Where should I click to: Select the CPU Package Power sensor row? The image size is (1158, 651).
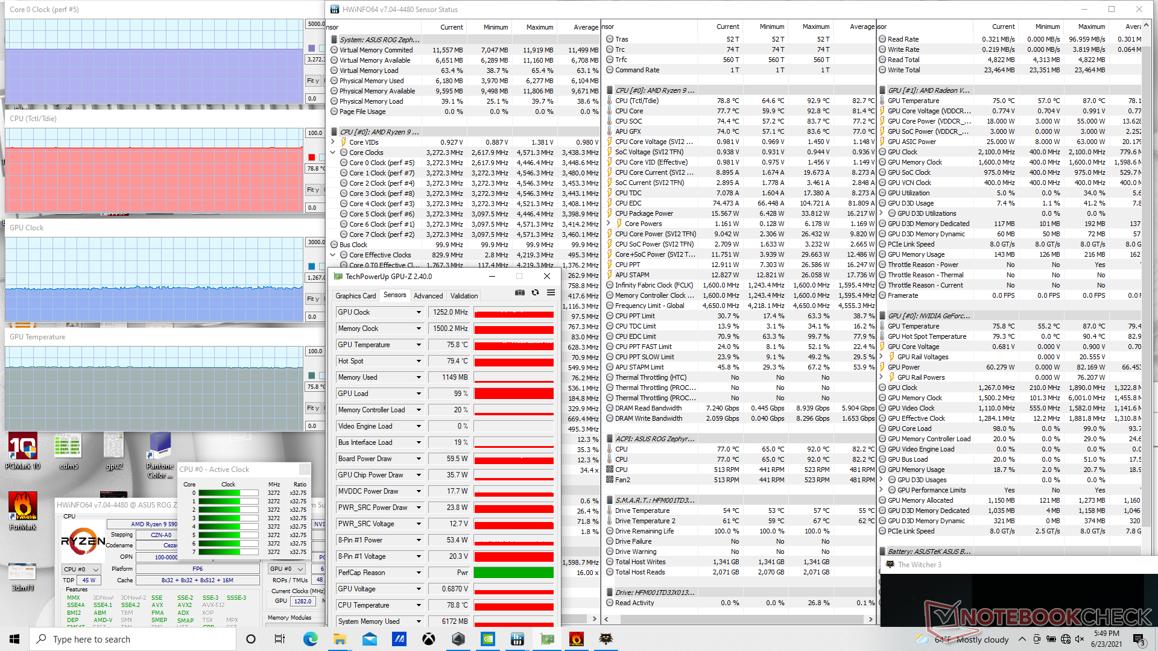click(x=739, y=213)
